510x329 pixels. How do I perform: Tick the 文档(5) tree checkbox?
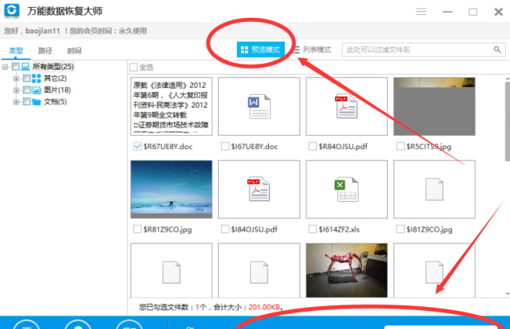pyautogui.click(x=27, y=102)
